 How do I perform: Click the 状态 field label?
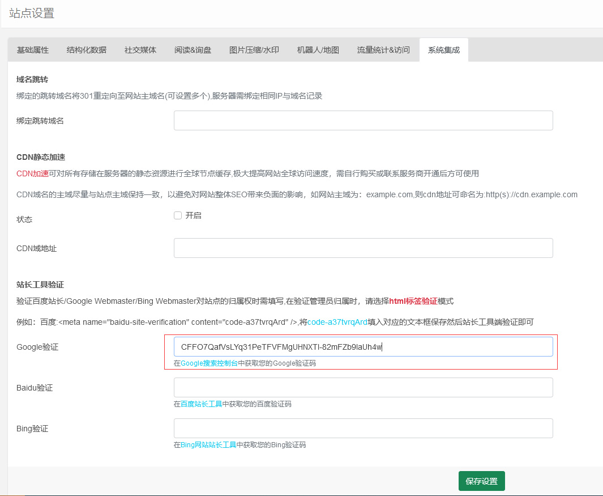24,219
